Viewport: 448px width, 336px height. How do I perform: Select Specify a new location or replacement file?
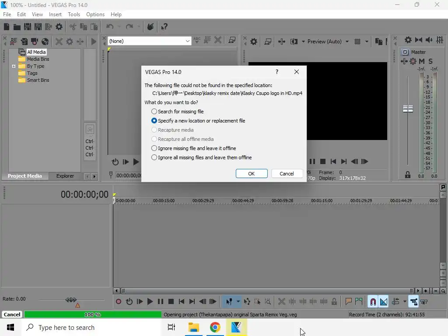click(x=198, y=121)
